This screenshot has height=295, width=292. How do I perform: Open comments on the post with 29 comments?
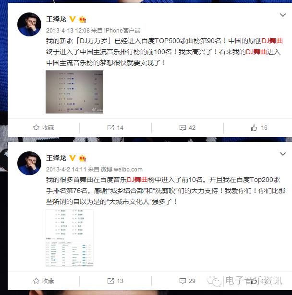click(187, 281)
